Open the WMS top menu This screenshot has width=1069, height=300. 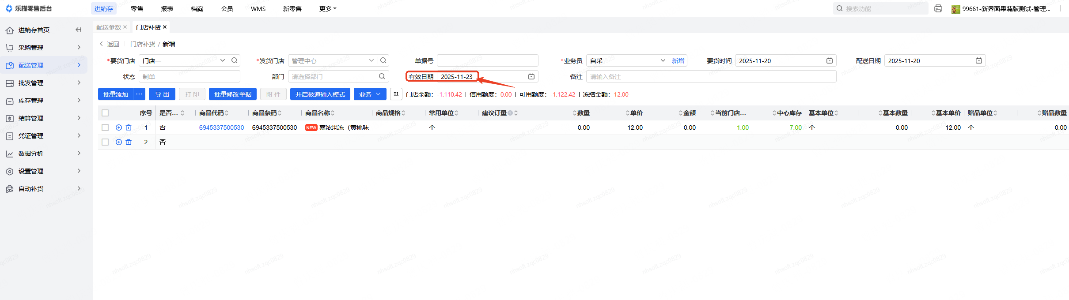tap(258, 8)
